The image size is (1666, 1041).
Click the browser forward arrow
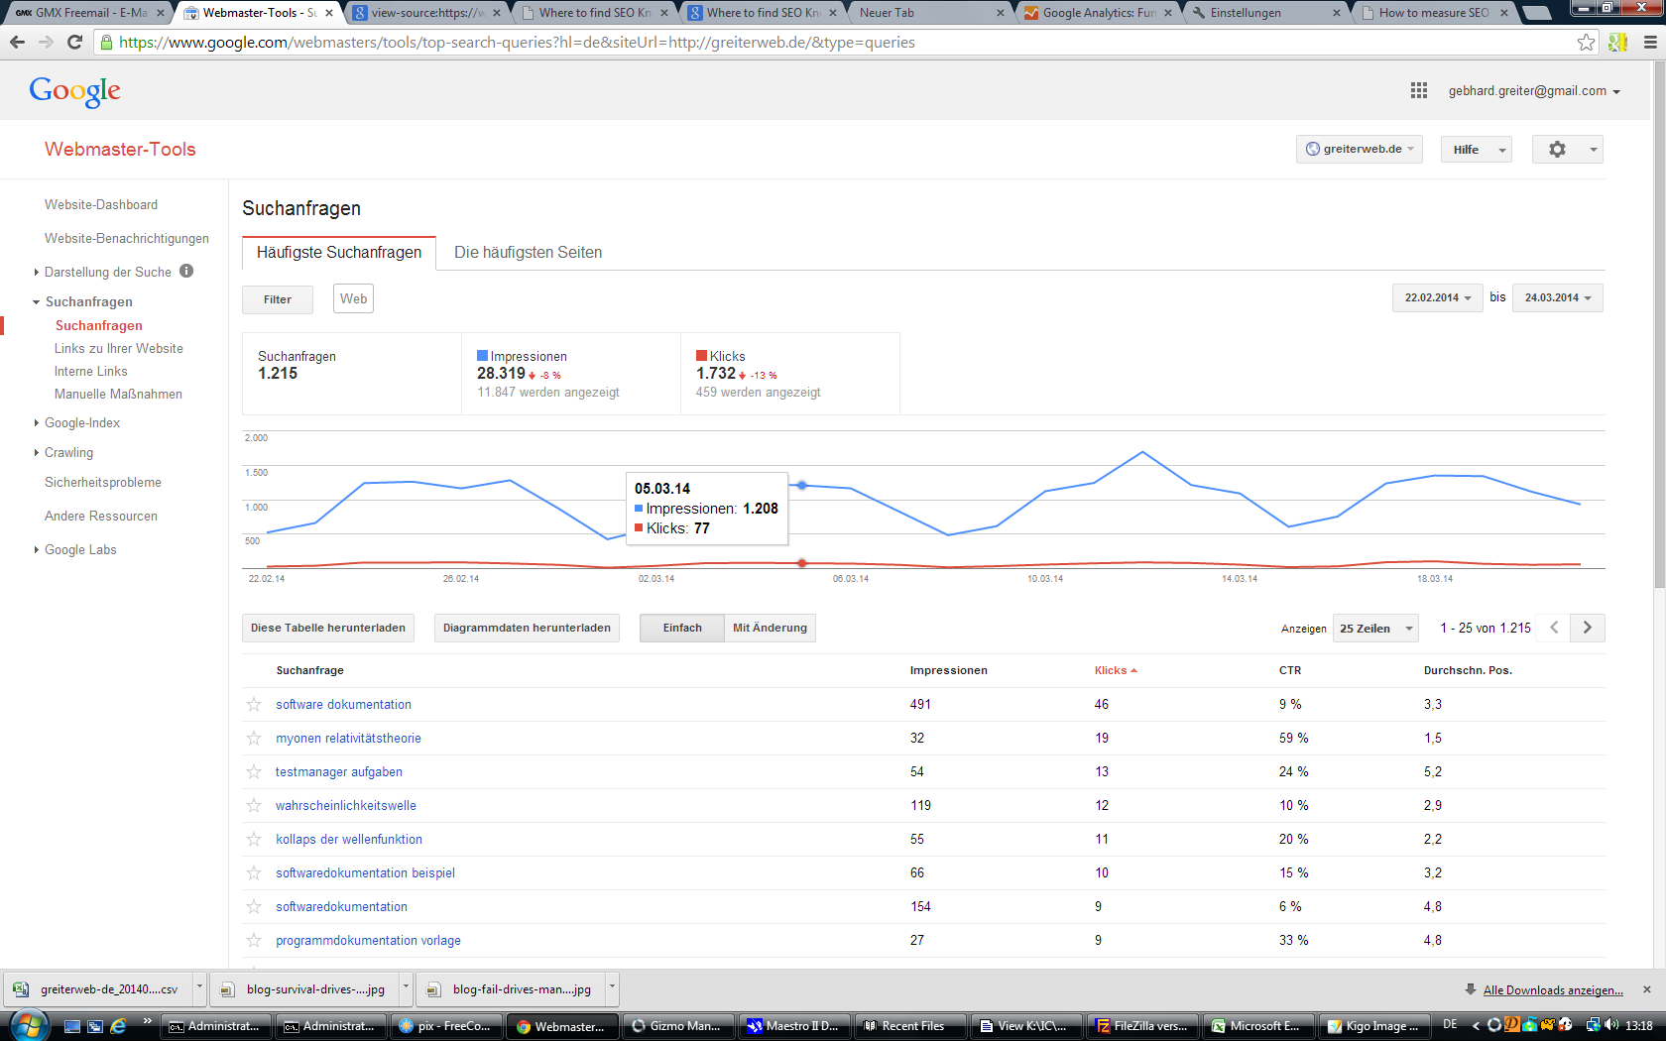[x=46, y=42]
